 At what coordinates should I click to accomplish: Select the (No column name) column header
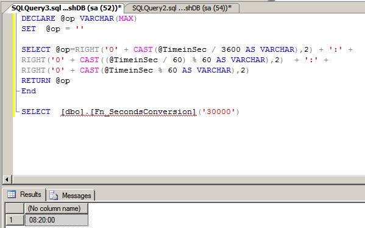[x=56, y=208]
